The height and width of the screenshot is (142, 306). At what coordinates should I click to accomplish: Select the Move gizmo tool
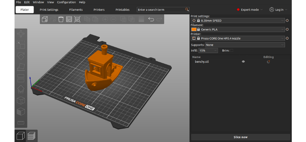click(x=21, y=34)
